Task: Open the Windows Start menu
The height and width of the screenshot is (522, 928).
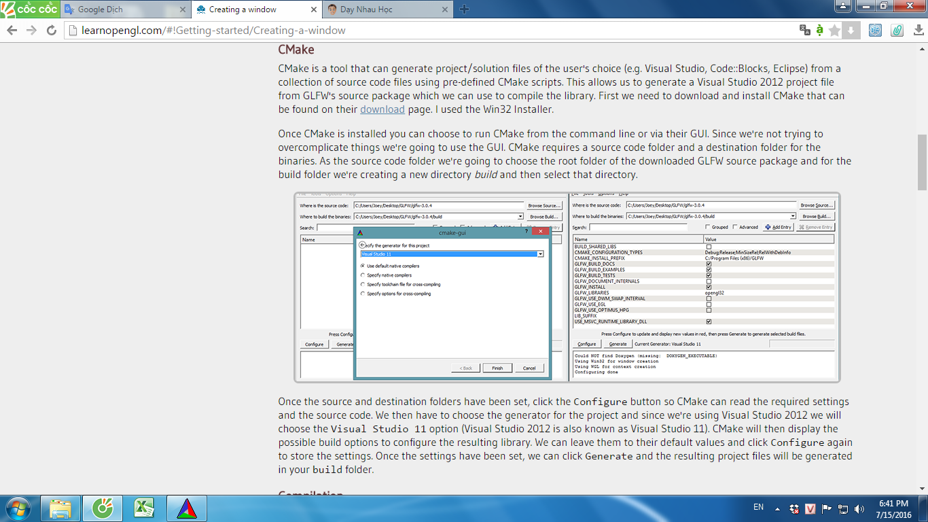Action: [18, 508]
